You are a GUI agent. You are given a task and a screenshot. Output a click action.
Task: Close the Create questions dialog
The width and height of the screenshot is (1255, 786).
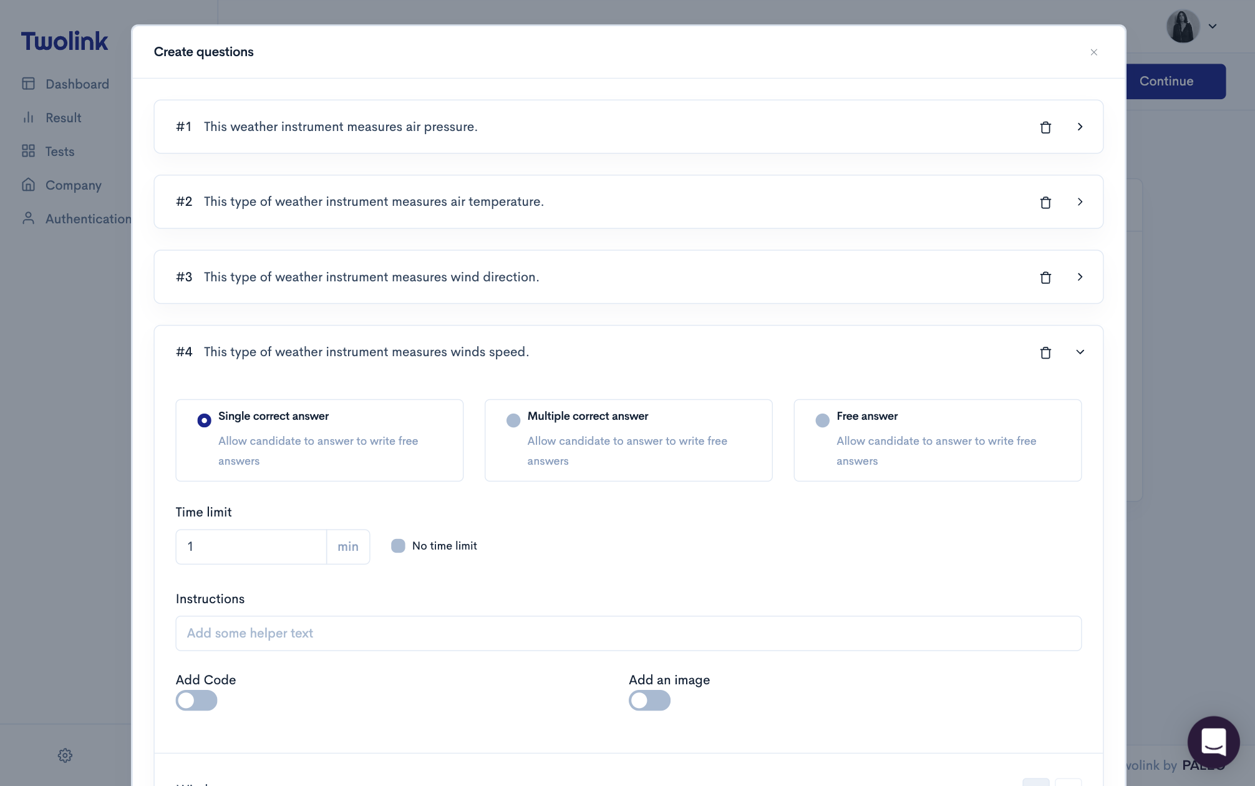pos(1093,52)
